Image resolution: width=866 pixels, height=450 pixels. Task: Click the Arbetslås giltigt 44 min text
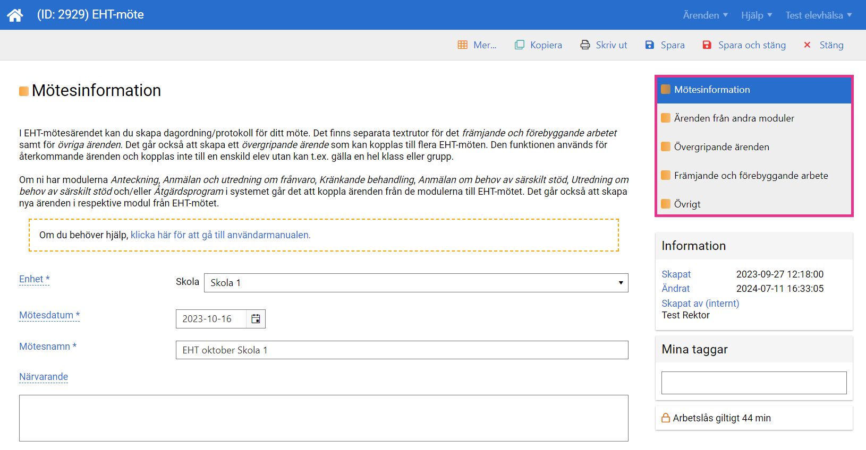(721, 418)
